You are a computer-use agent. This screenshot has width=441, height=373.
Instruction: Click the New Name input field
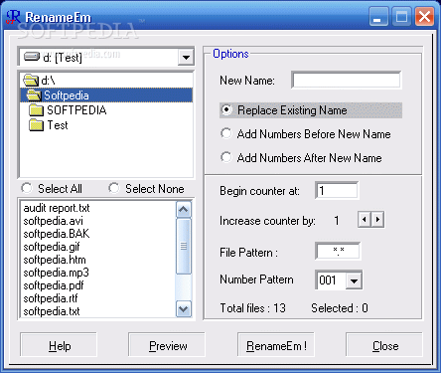[x=347, y=80]
